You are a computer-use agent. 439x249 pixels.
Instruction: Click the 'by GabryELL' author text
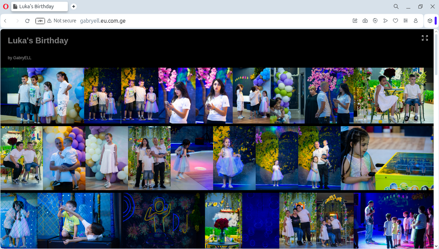[x=20, y=58]
